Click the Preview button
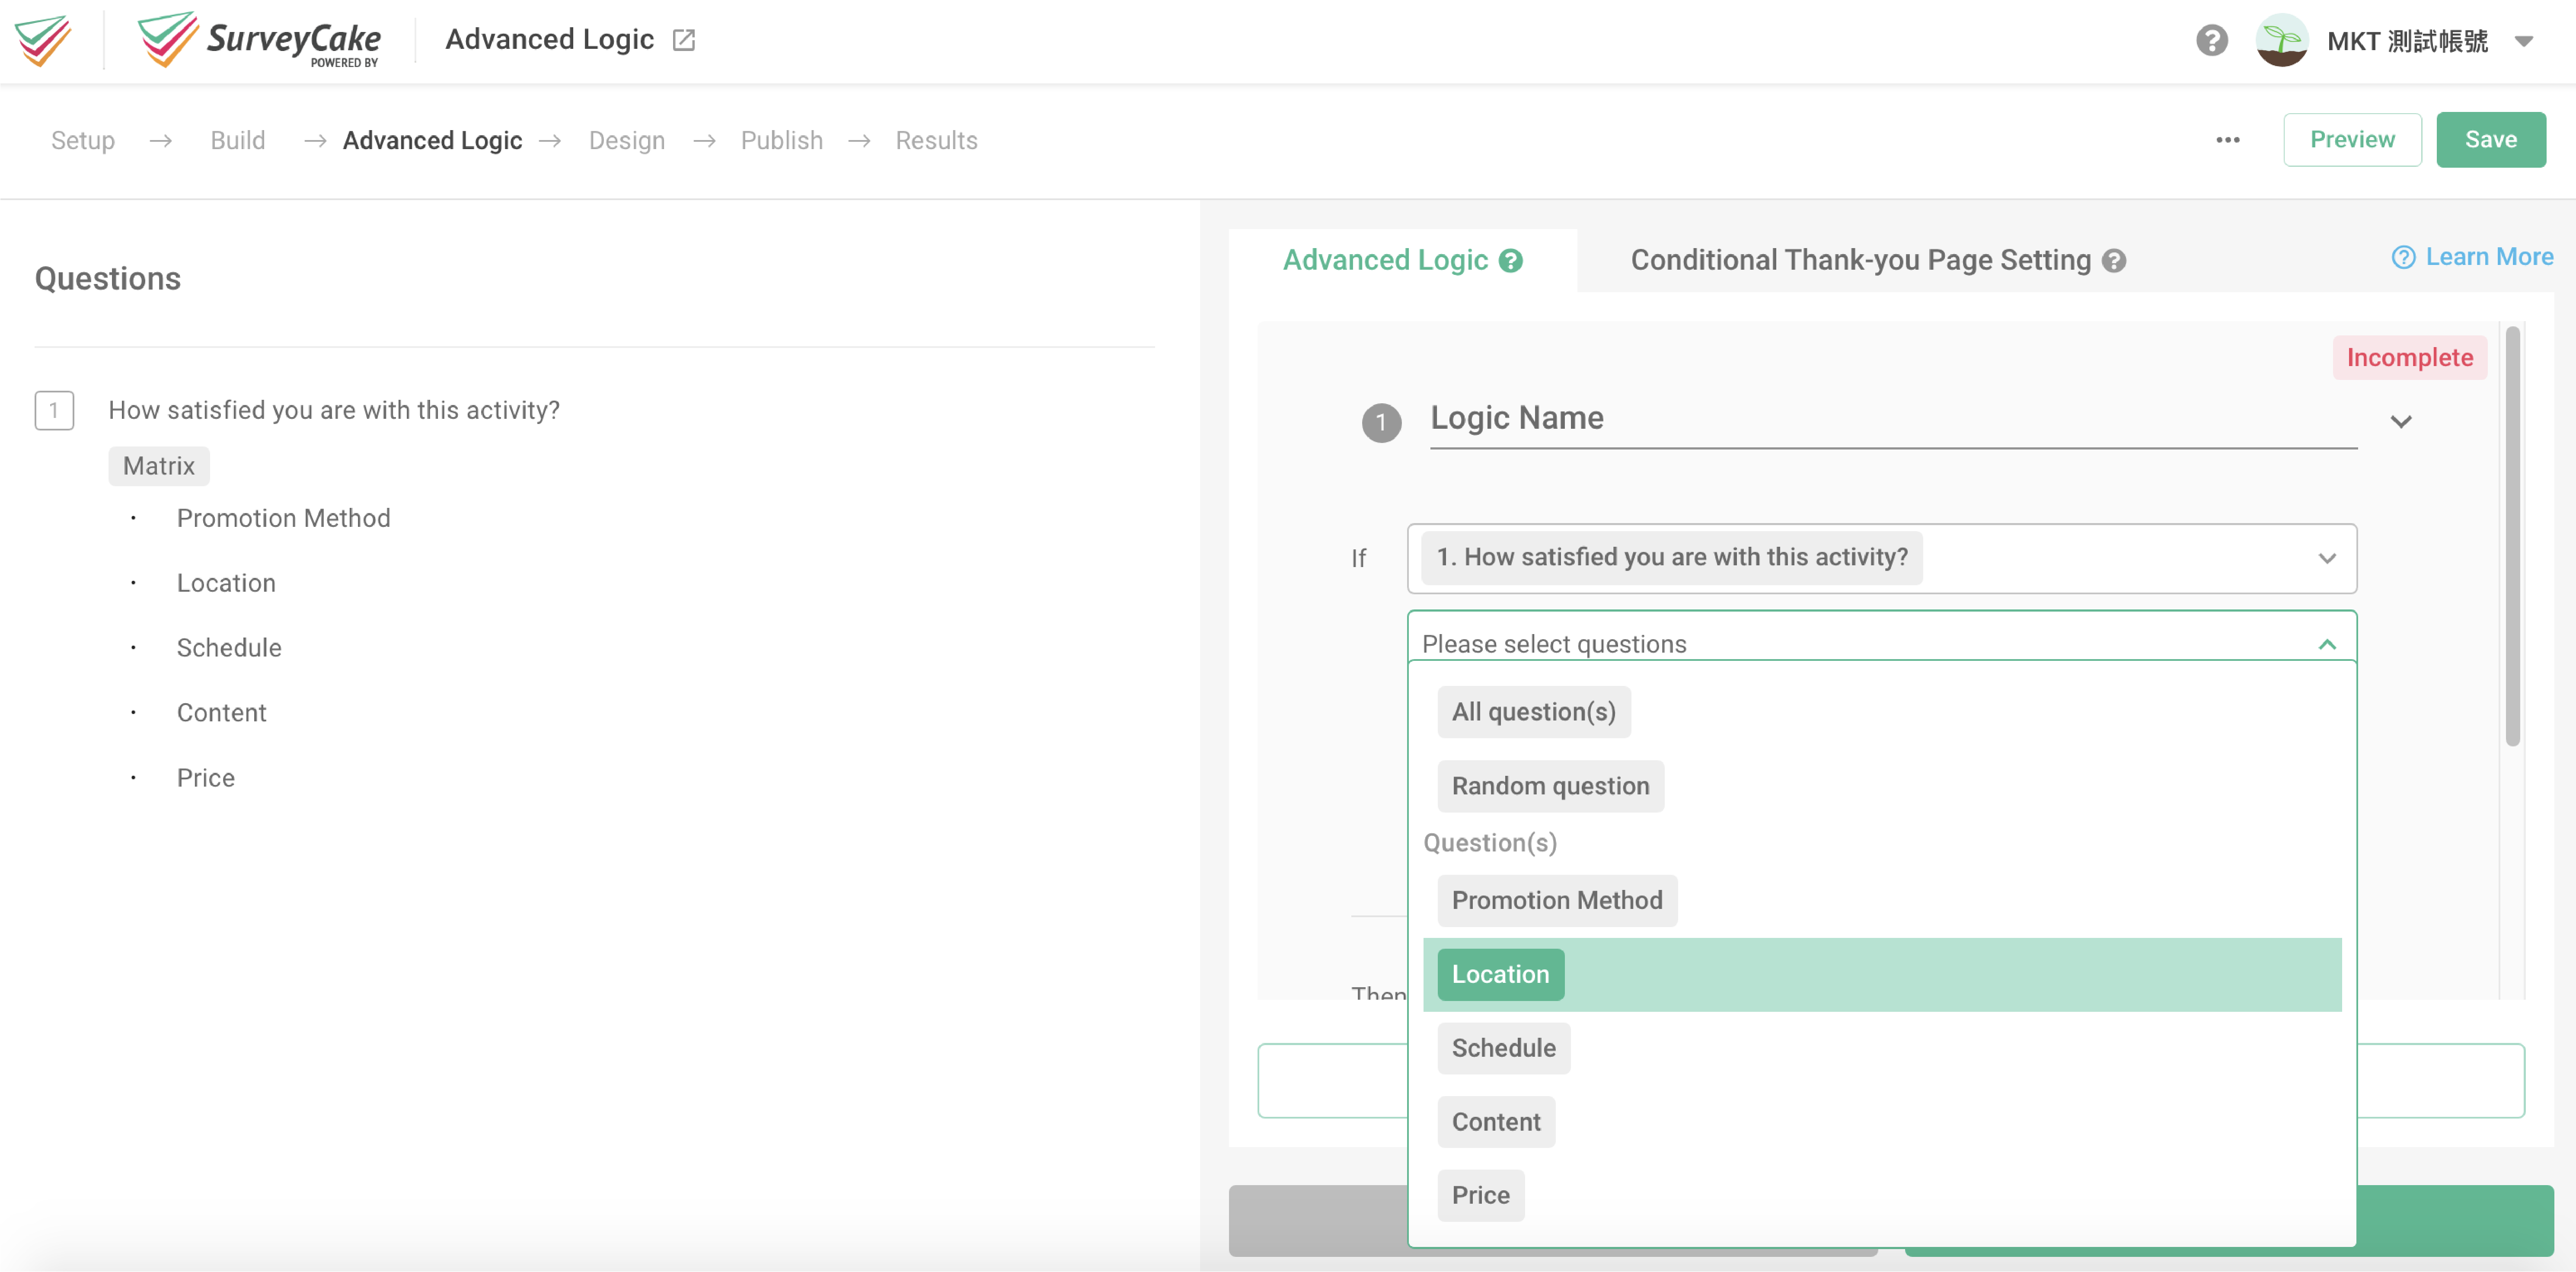This screenshot has width=2576, height=1272. pos(2352,139)
